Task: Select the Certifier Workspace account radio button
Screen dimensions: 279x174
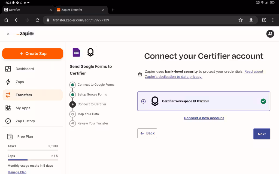Action: pos(143,101)
